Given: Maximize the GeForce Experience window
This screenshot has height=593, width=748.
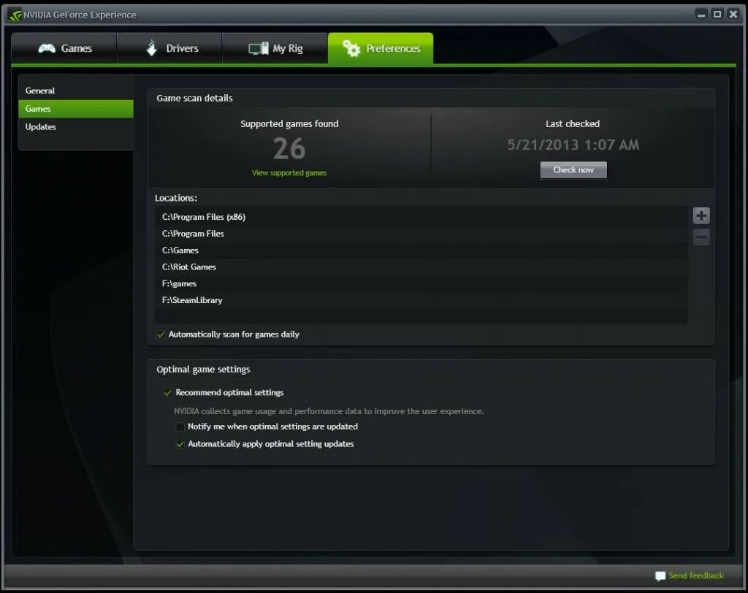Looking at the screenshot, I should click(x=717, y=15).
